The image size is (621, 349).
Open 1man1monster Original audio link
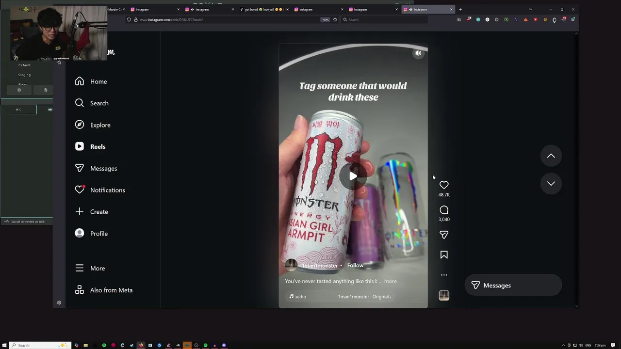pos(365,297)
